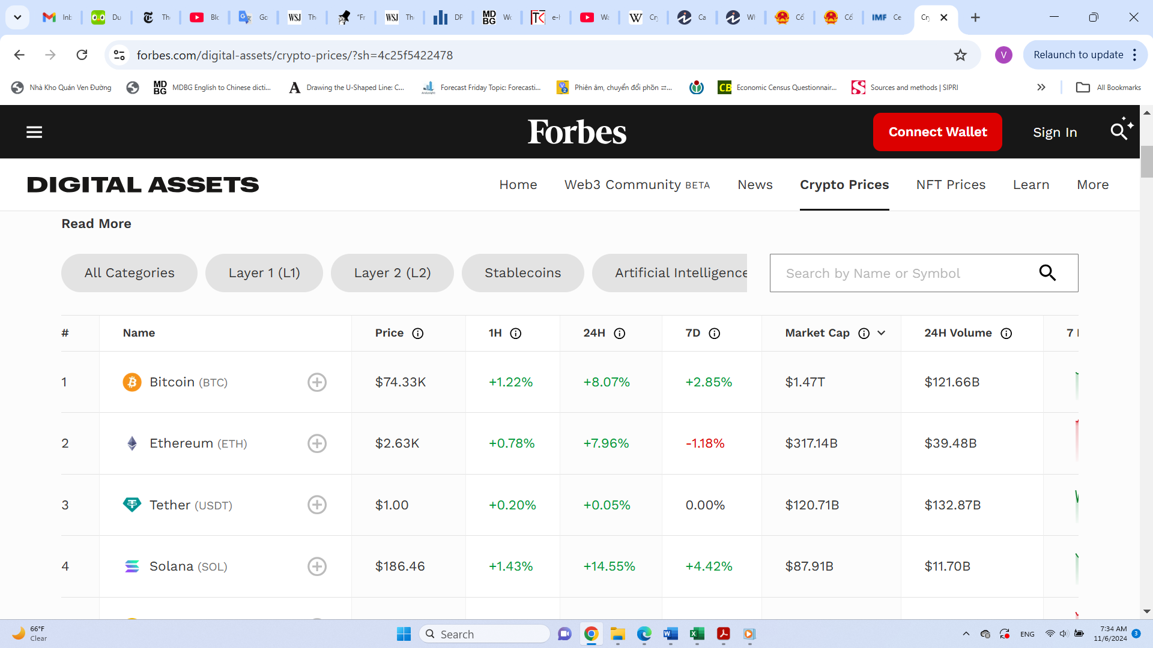The width and height of the screenshot is (1153, 648).
Task: Open Excel from the taskbar
Action: 697,634
